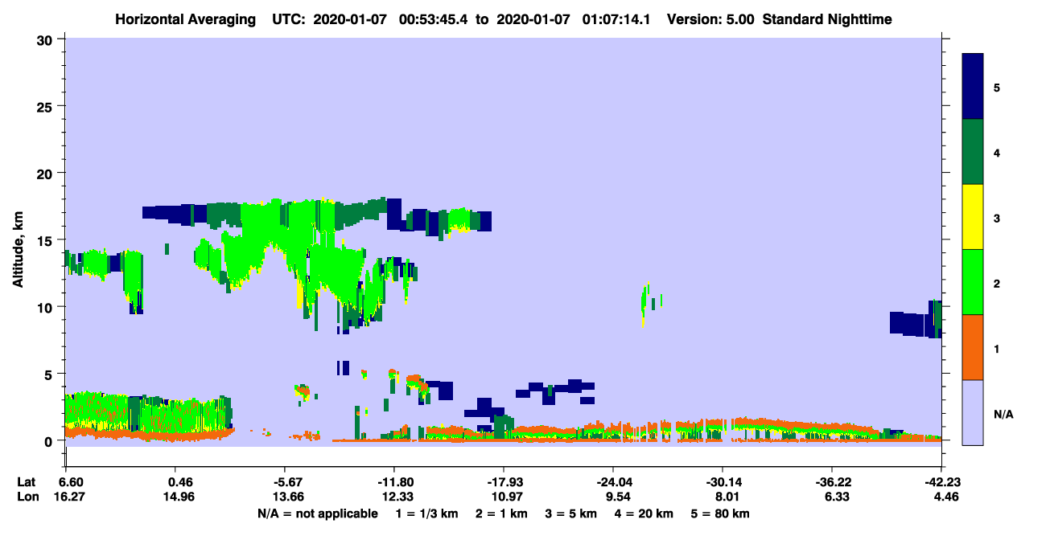Click legend note '1 = 1/3 km'
Image resolution: width=1046 pixels, height=536 pixels.
429,513
